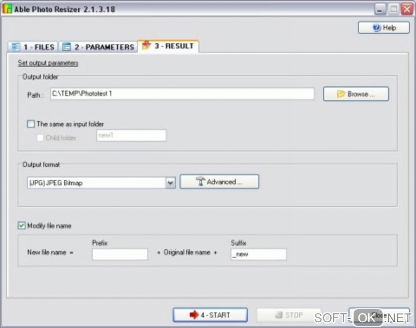Enable 'The same as input folder' checkbox

click(x=31, y=124)
